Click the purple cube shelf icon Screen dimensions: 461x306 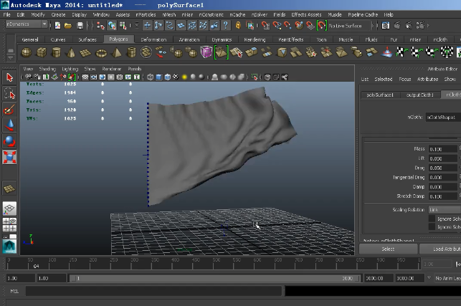coord(206,52)
